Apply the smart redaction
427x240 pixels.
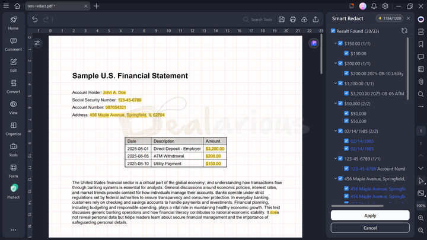point(370,215)
